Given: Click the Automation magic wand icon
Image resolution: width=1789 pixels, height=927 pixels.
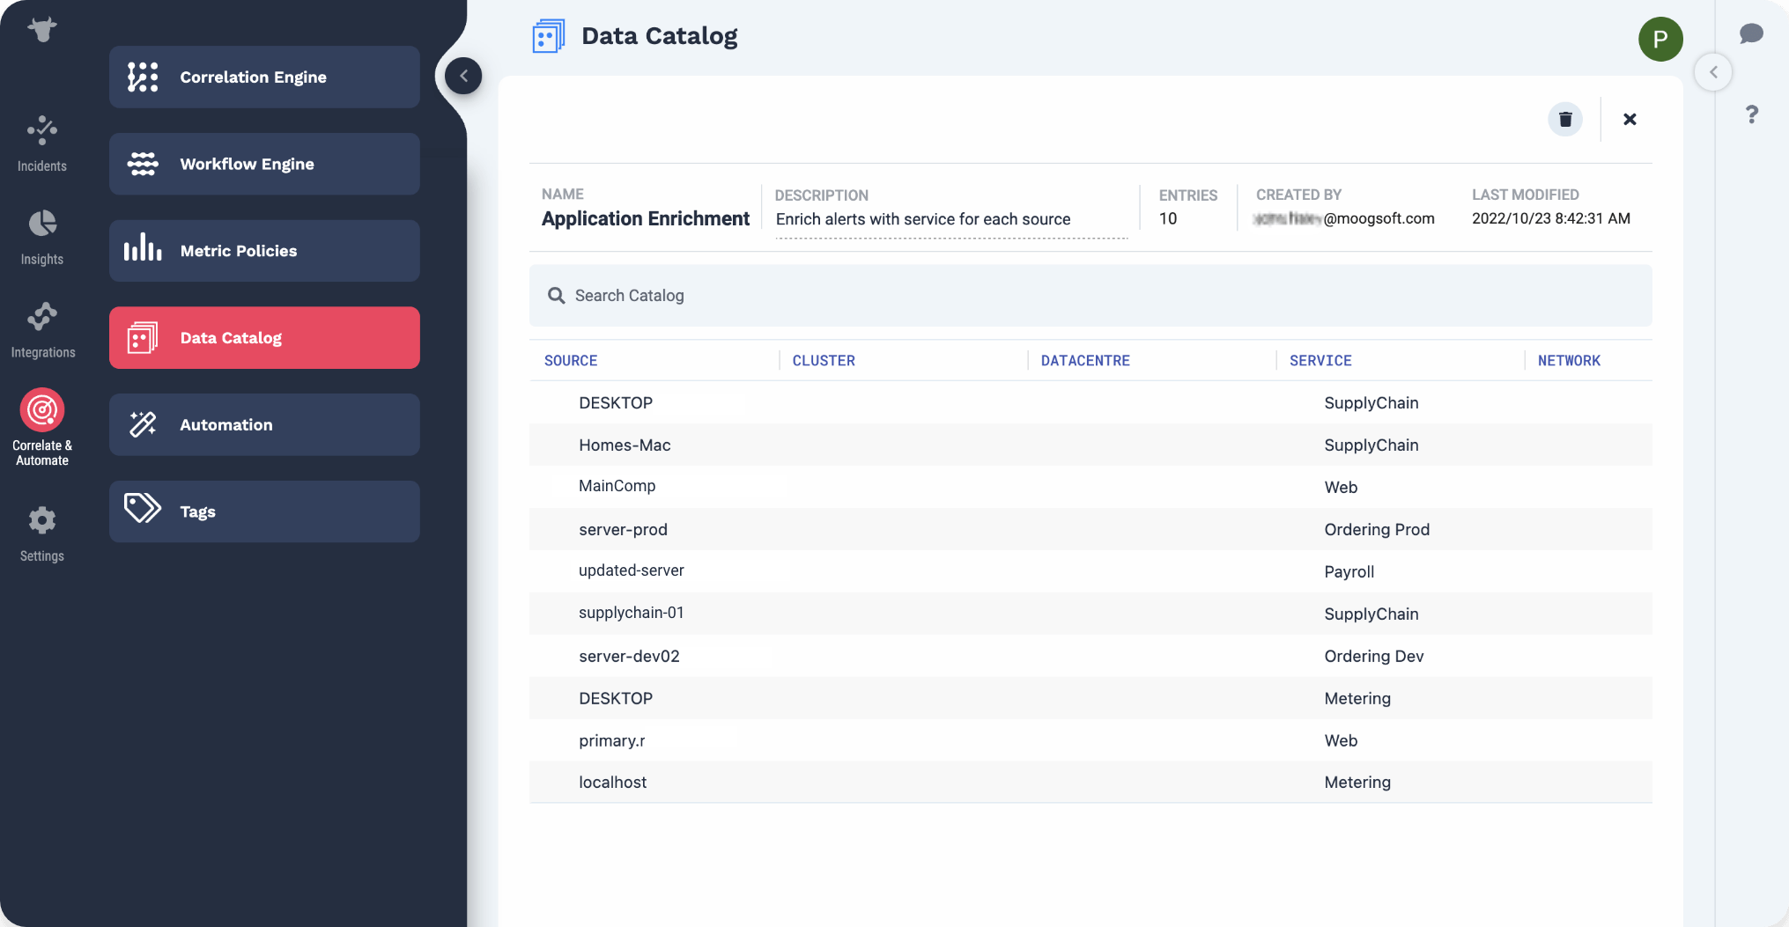Looking at the screenshot, I should tap(143, 424).
